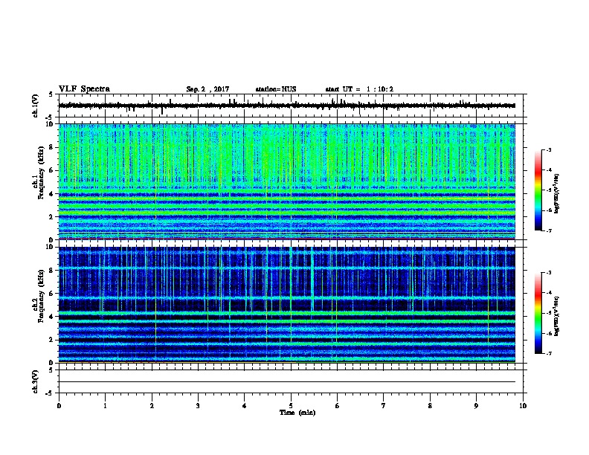Select the ch.2 "Frequency (kHz)" axis label
The width and height of the screenshot is (589, 455).
41,296
